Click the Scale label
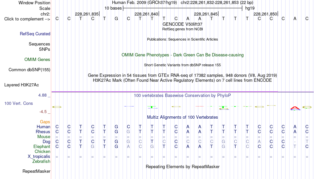Viewport: 314px width, 179px height. (45, 8)
